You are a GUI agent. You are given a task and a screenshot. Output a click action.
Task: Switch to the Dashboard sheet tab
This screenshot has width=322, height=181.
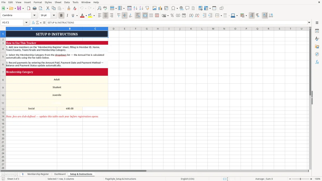coord(60,174)
